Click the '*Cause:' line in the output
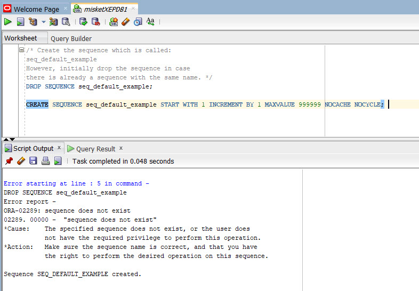The width and height of the screenshot is (419, 291). [127, 229]
